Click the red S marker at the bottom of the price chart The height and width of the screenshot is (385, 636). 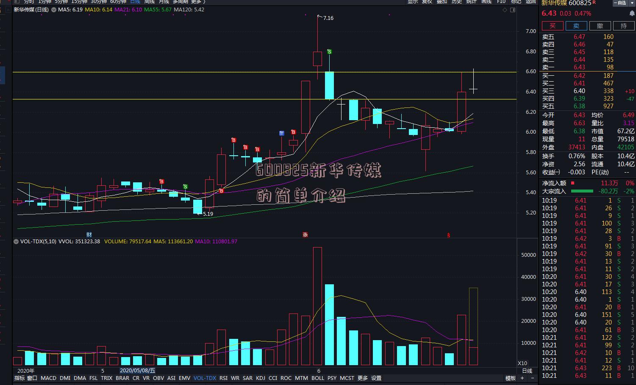coord(449,235)
